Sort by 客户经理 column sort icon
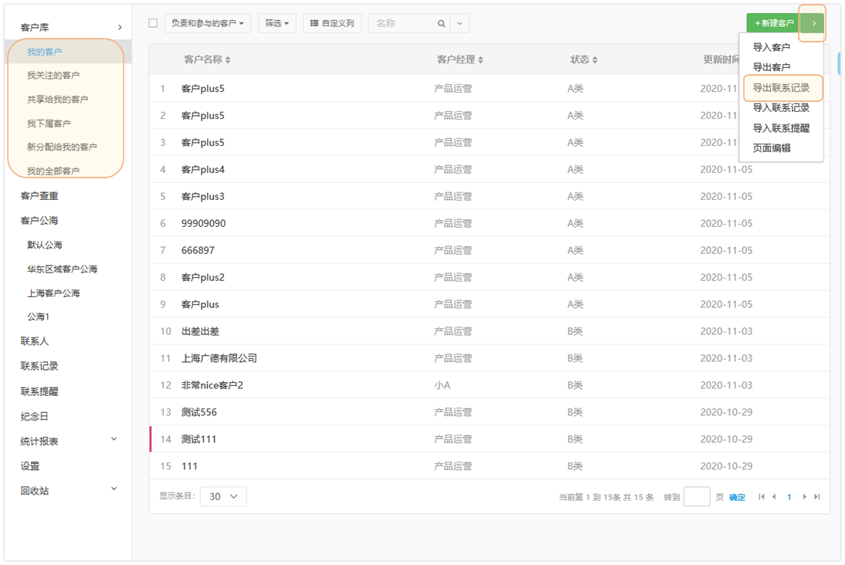845x565 pixels. tap(480, 60)
